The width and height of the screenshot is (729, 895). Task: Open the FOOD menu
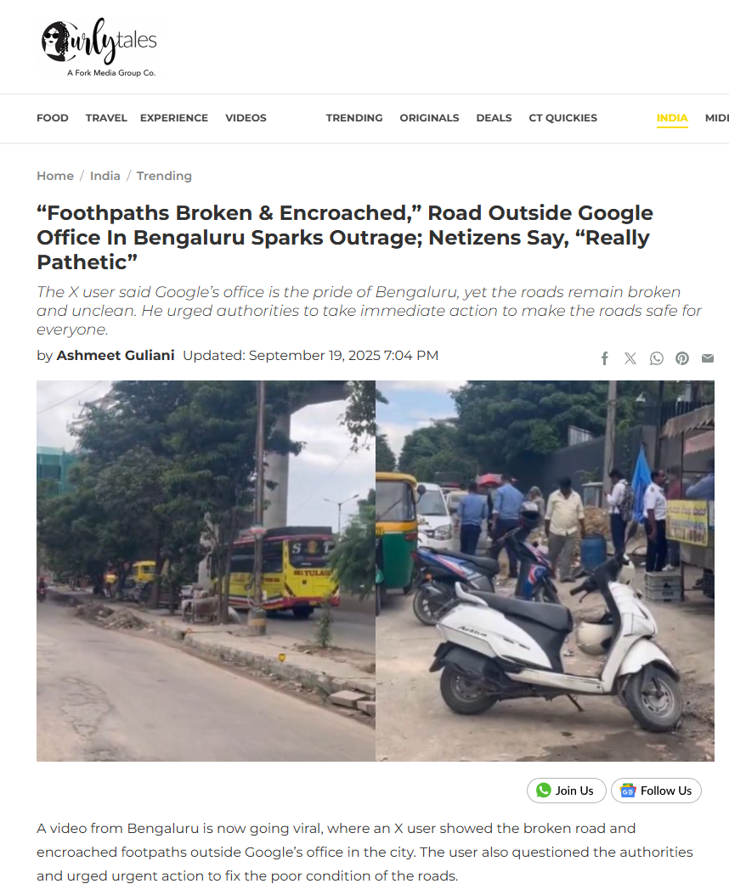click(53, 118)
